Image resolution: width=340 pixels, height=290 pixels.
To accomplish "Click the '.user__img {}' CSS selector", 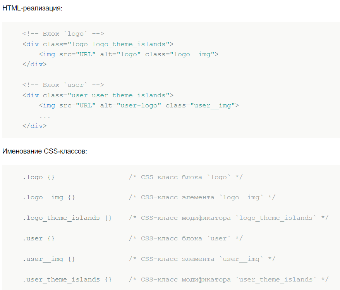I will (x=48, y=259).
